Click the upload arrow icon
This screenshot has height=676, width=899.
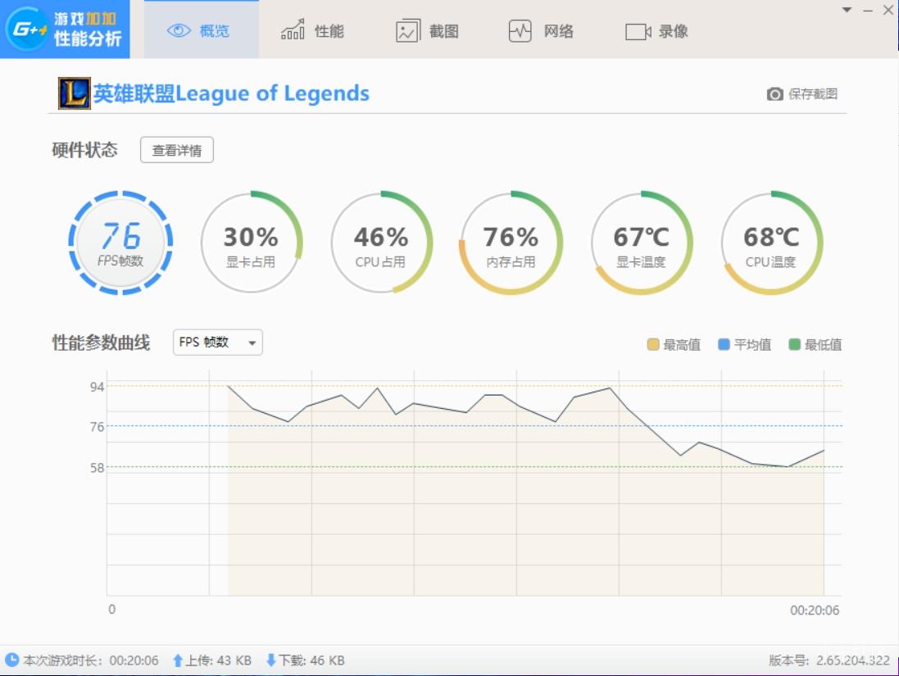click(178, 660)
